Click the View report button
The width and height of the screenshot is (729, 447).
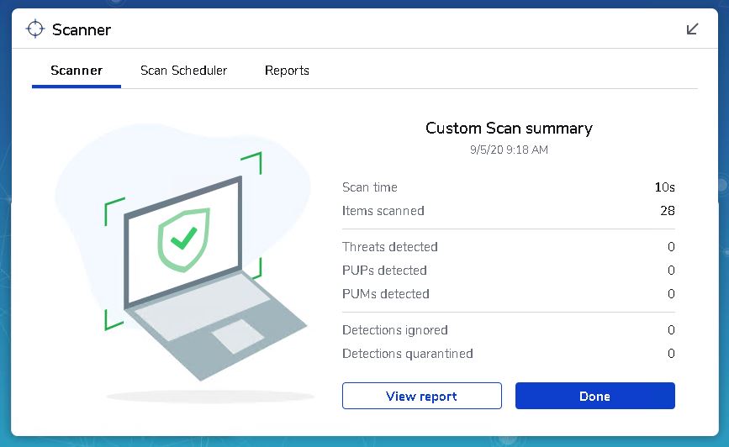(x=422, y=396)
